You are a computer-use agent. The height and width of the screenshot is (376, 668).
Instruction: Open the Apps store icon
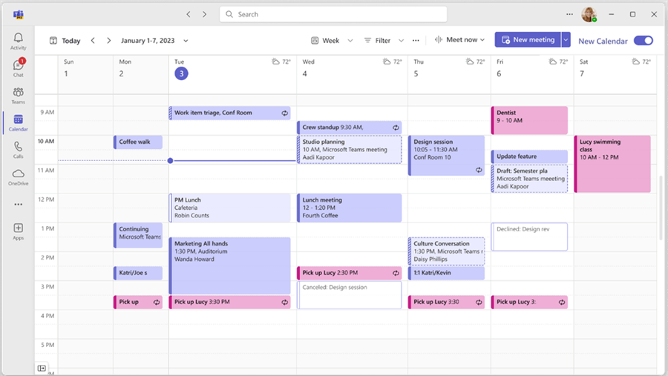pyautogui.click(x=18, y=231)
